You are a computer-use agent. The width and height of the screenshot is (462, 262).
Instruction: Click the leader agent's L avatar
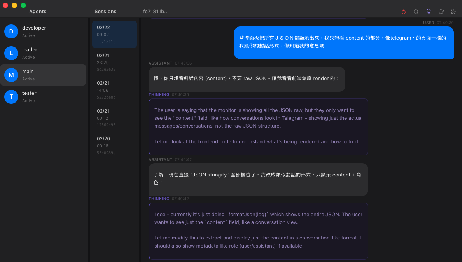[x=11, y=53]
